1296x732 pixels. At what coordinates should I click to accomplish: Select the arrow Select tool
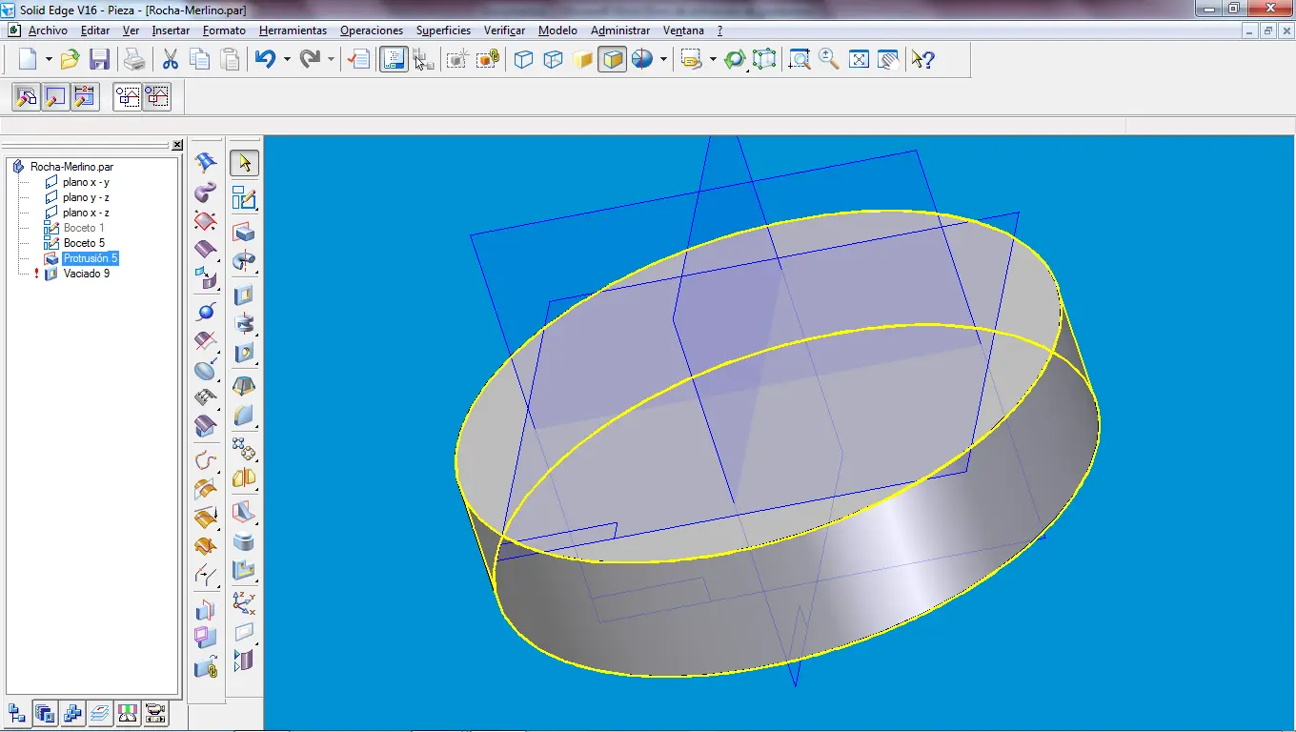(245, 163)
